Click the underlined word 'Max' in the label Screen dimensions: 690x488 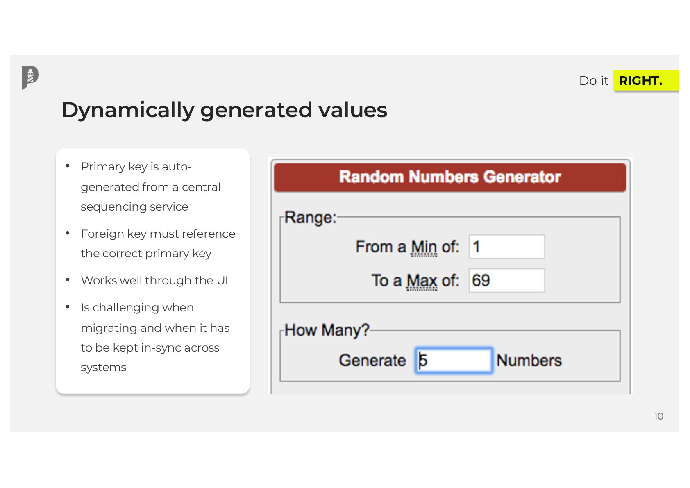tap(422, 281)
